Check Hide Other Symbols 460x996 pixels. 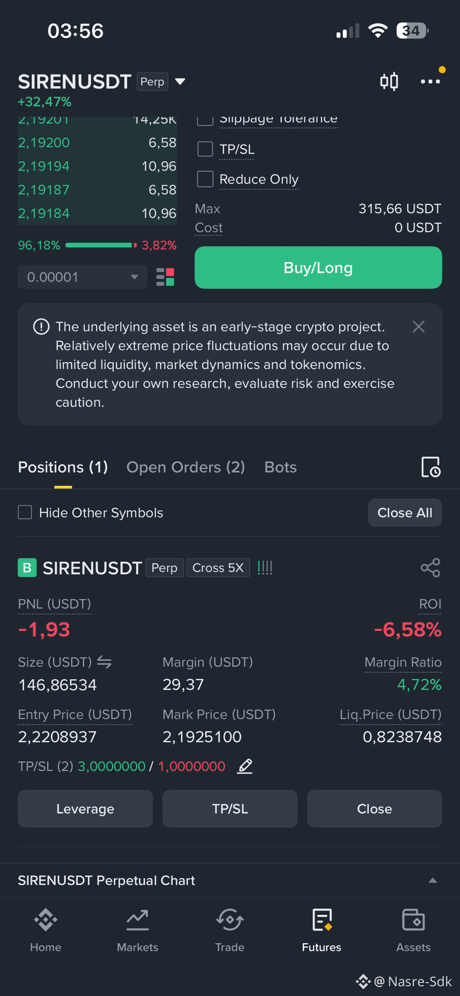point(25,512)
